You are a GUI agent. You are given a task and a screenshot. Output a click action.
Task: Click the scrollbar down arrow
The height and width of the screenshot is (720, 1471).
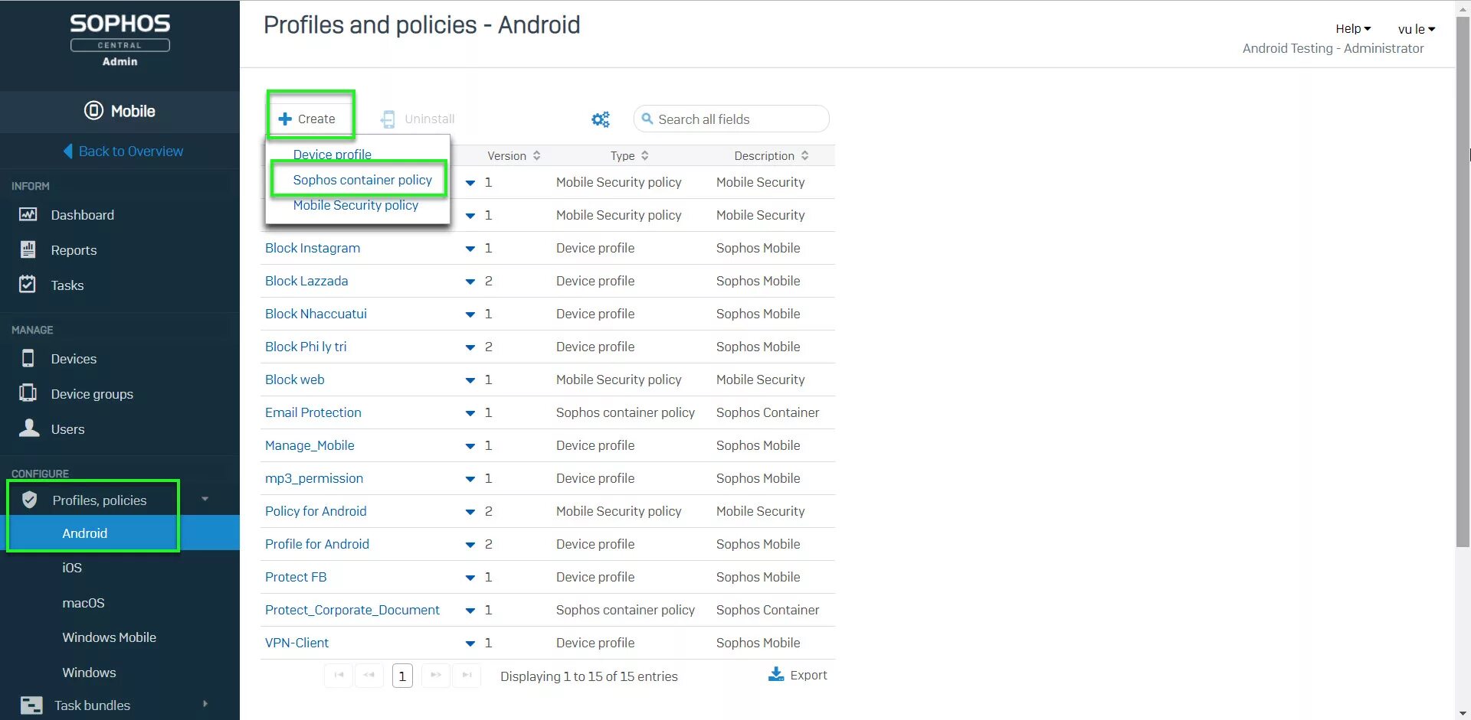pos(1463,713)
